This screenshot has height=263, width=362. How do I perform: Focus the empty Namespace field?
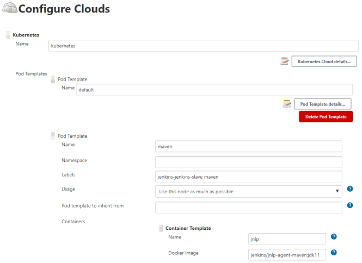click(x=249, y=162)
